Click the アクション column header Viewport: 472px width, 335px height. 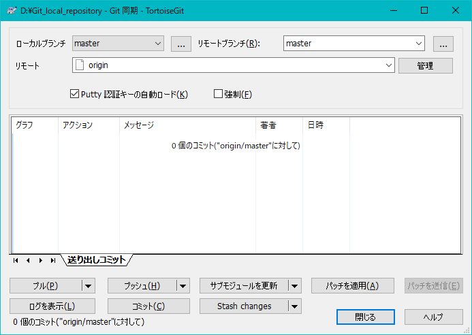click(89, 125)
